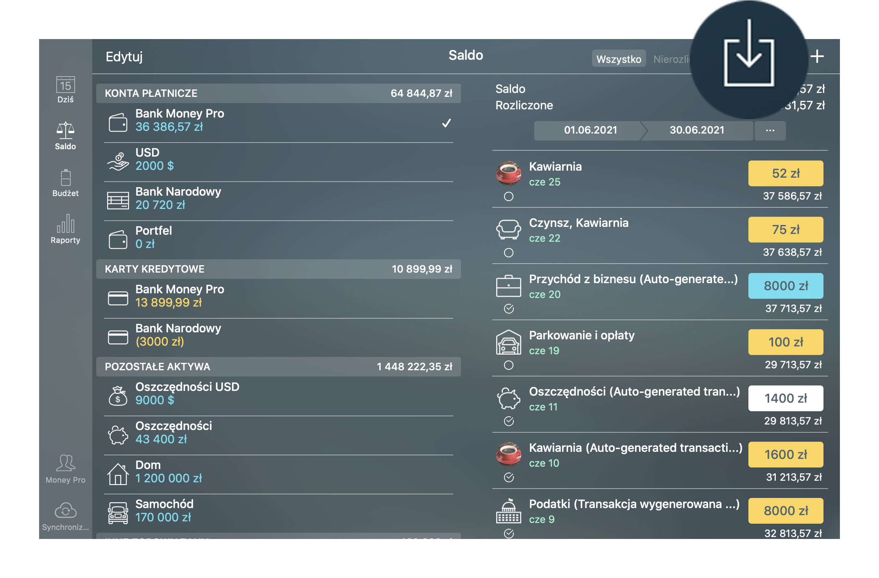Screen dimensions: 879x578
Task: Open the Dziś calendar view
Action: 65,90
